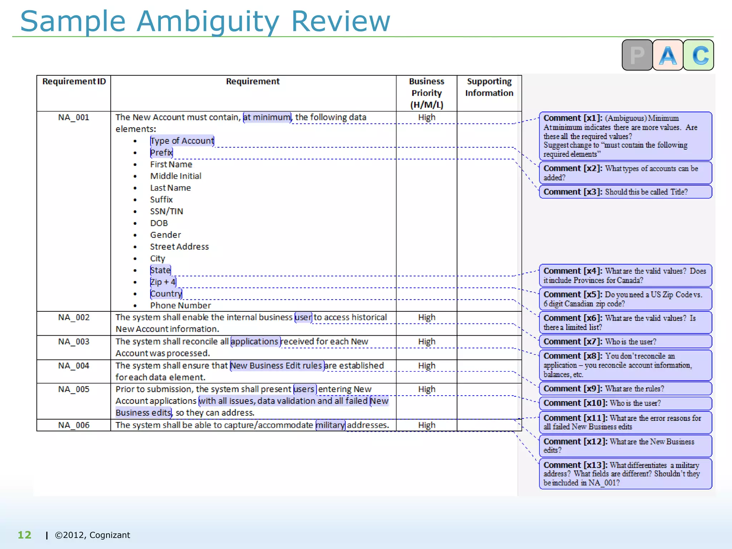Open Comment [x8] about reconciling applications
This screenshot has height=549, width=732.
click(x=625, y=365)
